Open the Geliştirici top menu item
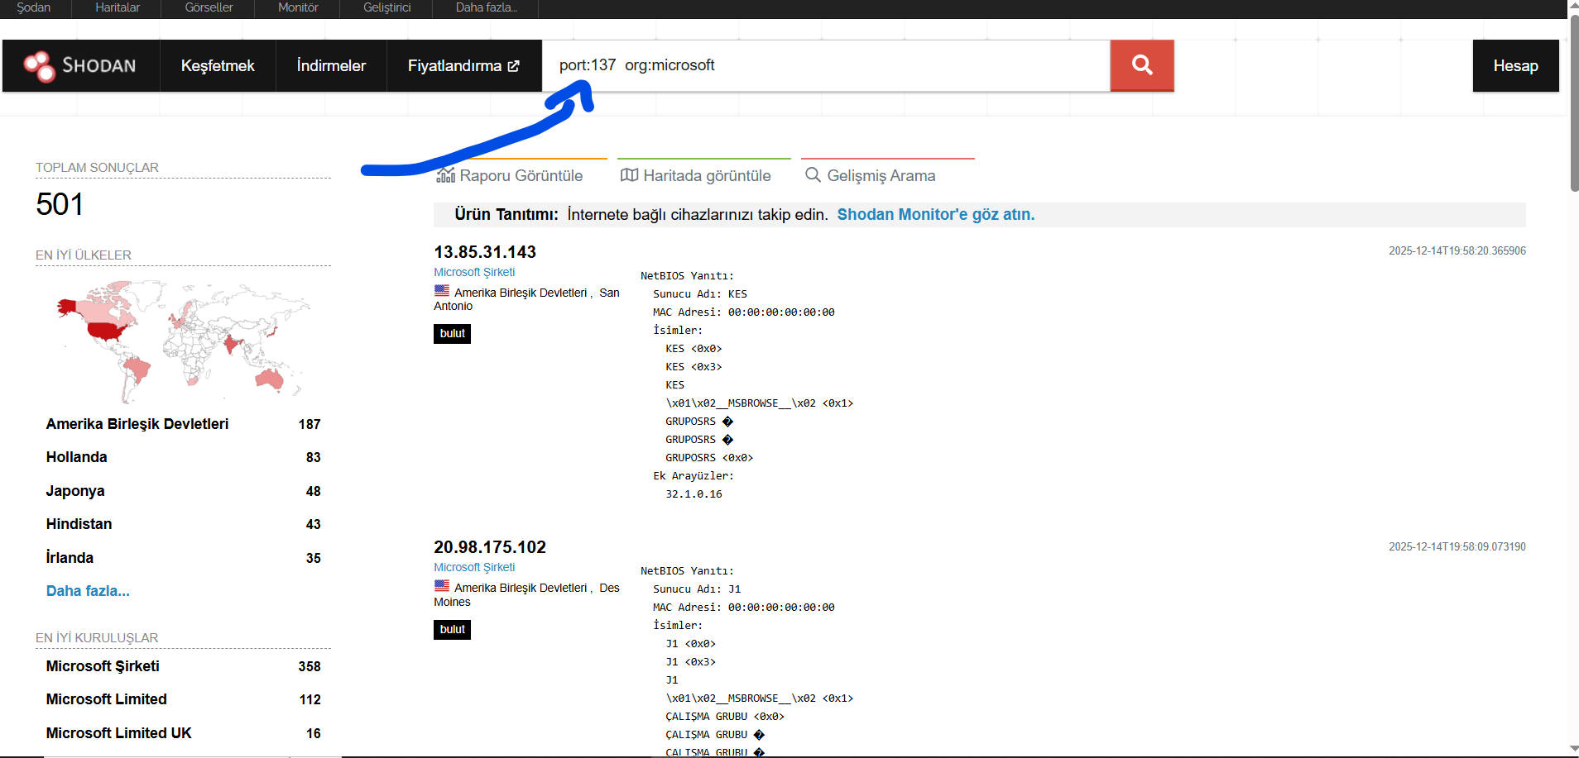The image size is (1579, 758). 387,7
